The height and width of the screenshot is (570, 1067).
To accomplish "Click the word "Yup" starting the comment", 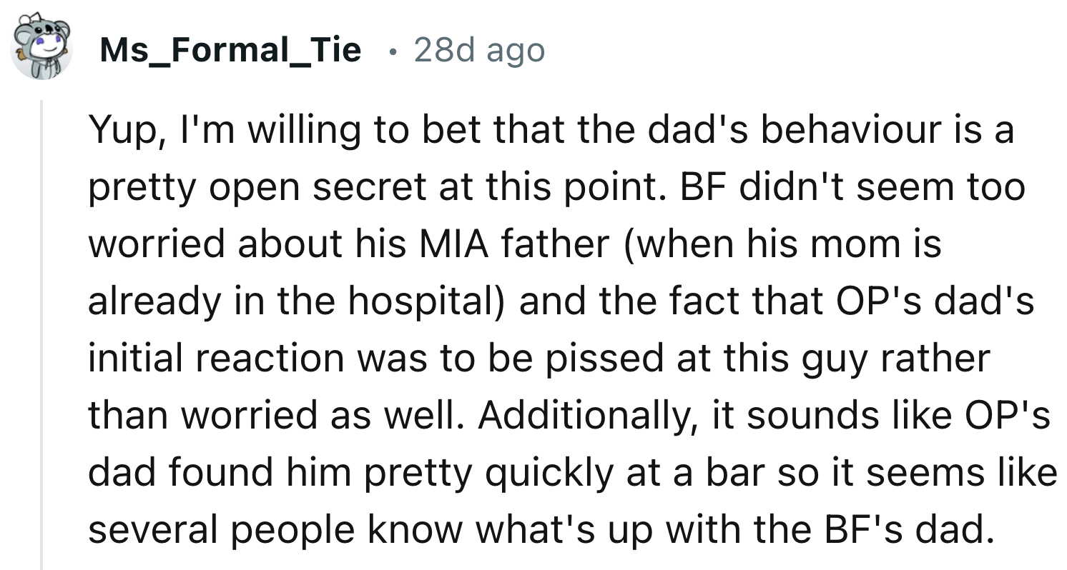I will point(119,131).
